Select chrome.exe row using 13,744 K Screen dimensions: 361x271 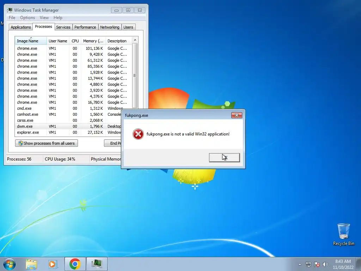coord(73,78)
